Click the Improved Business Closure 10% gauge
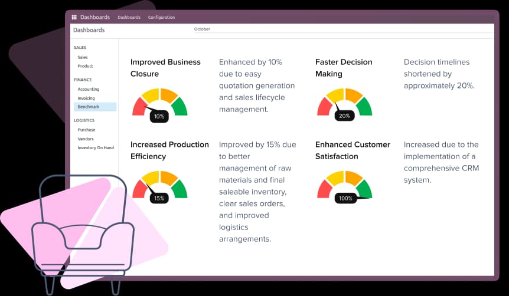 [159, 105]
